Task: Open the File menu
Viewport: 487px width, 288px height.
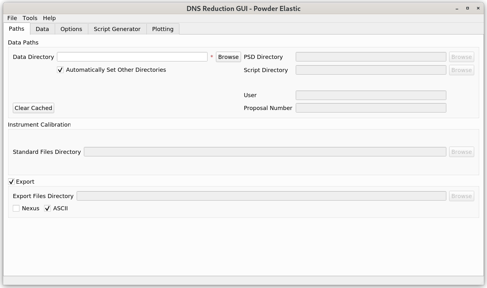Action: [12, 18]
